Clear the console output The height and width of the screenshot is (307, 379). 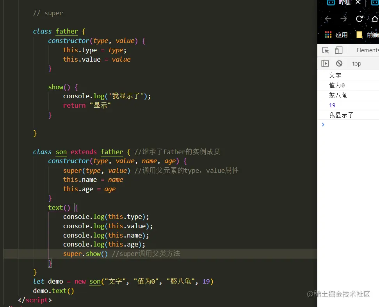pos(339,64)
